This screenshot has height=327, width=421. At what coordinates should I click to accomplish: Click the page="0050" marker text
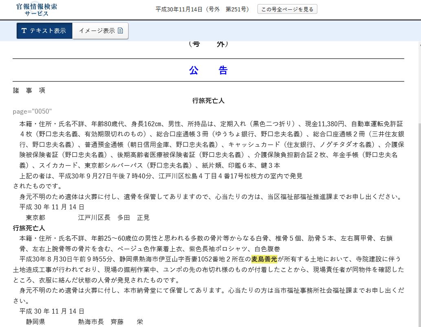click(x=32, y=111)
